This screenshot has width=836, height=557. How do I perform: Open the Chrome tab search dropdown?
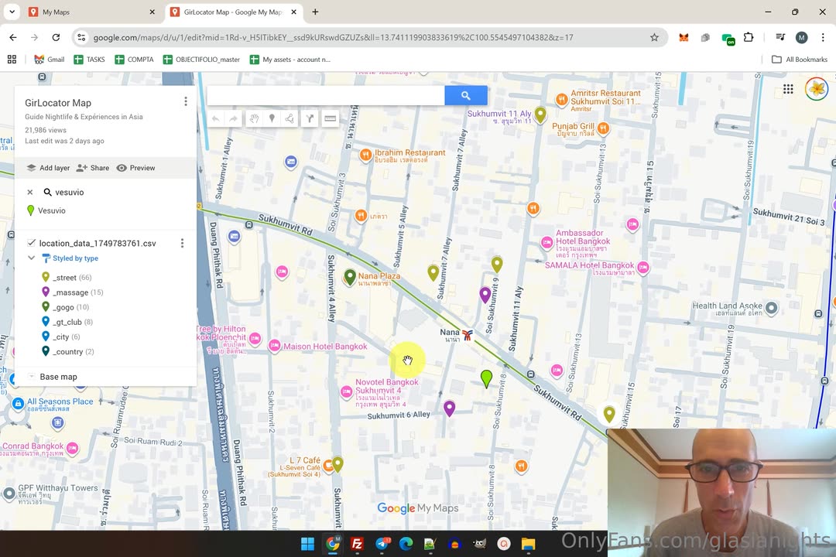point(12,12)
